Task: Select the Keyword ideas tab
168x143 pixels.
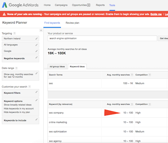Action: click(x=77, y=66)
